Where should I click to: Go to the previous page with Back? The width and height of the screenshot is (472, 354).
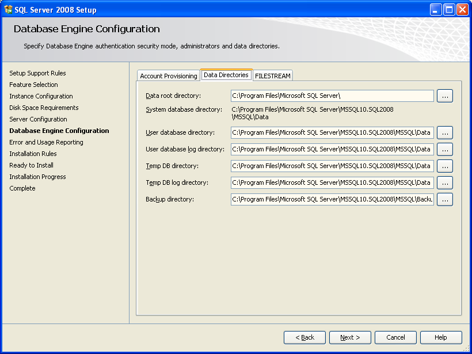tap(304, 337)
